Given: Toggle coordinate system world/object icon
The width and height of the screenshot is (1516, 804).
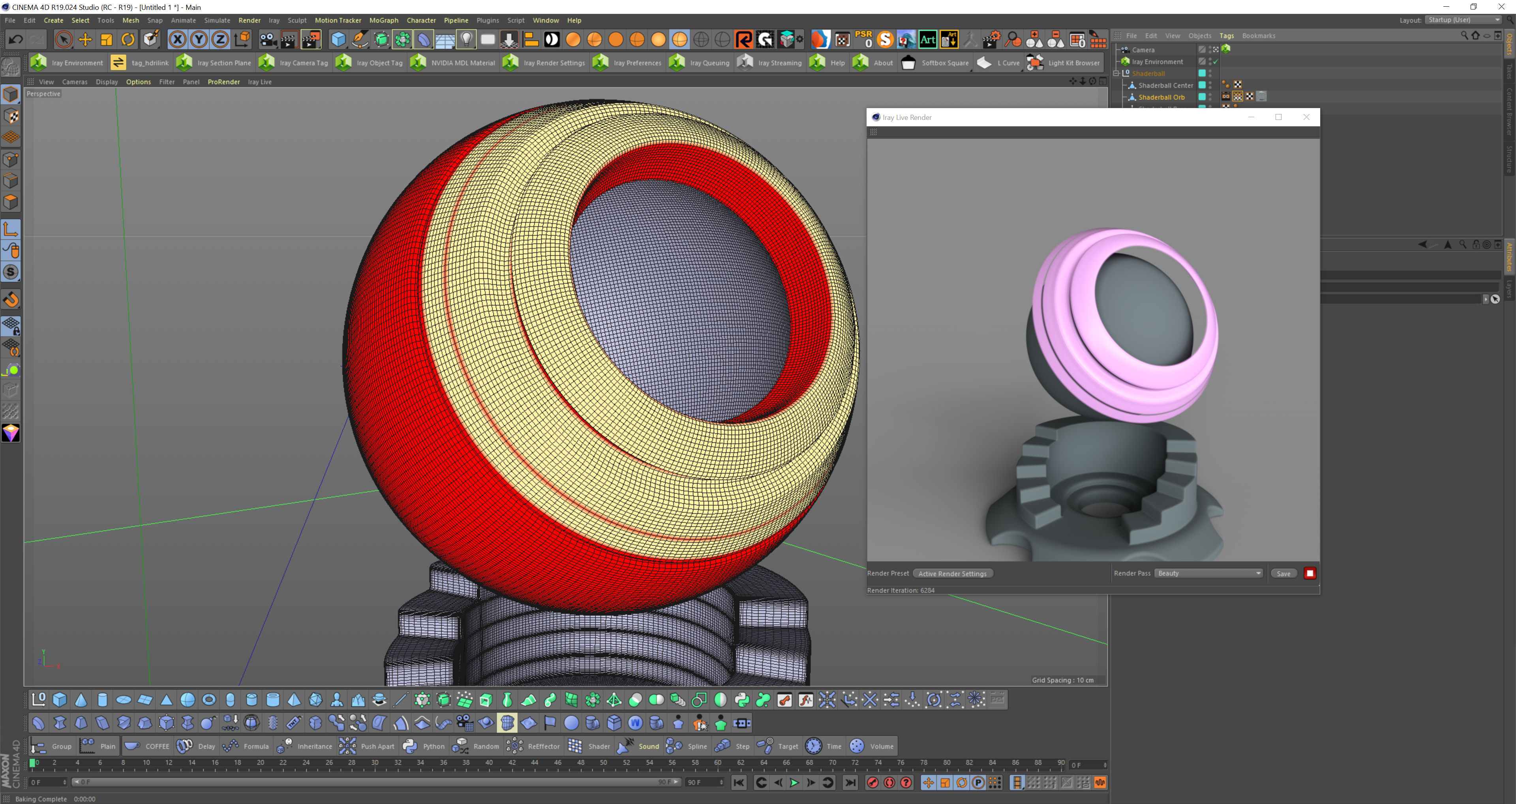Looking at the screenshot, I should [242, 39].
